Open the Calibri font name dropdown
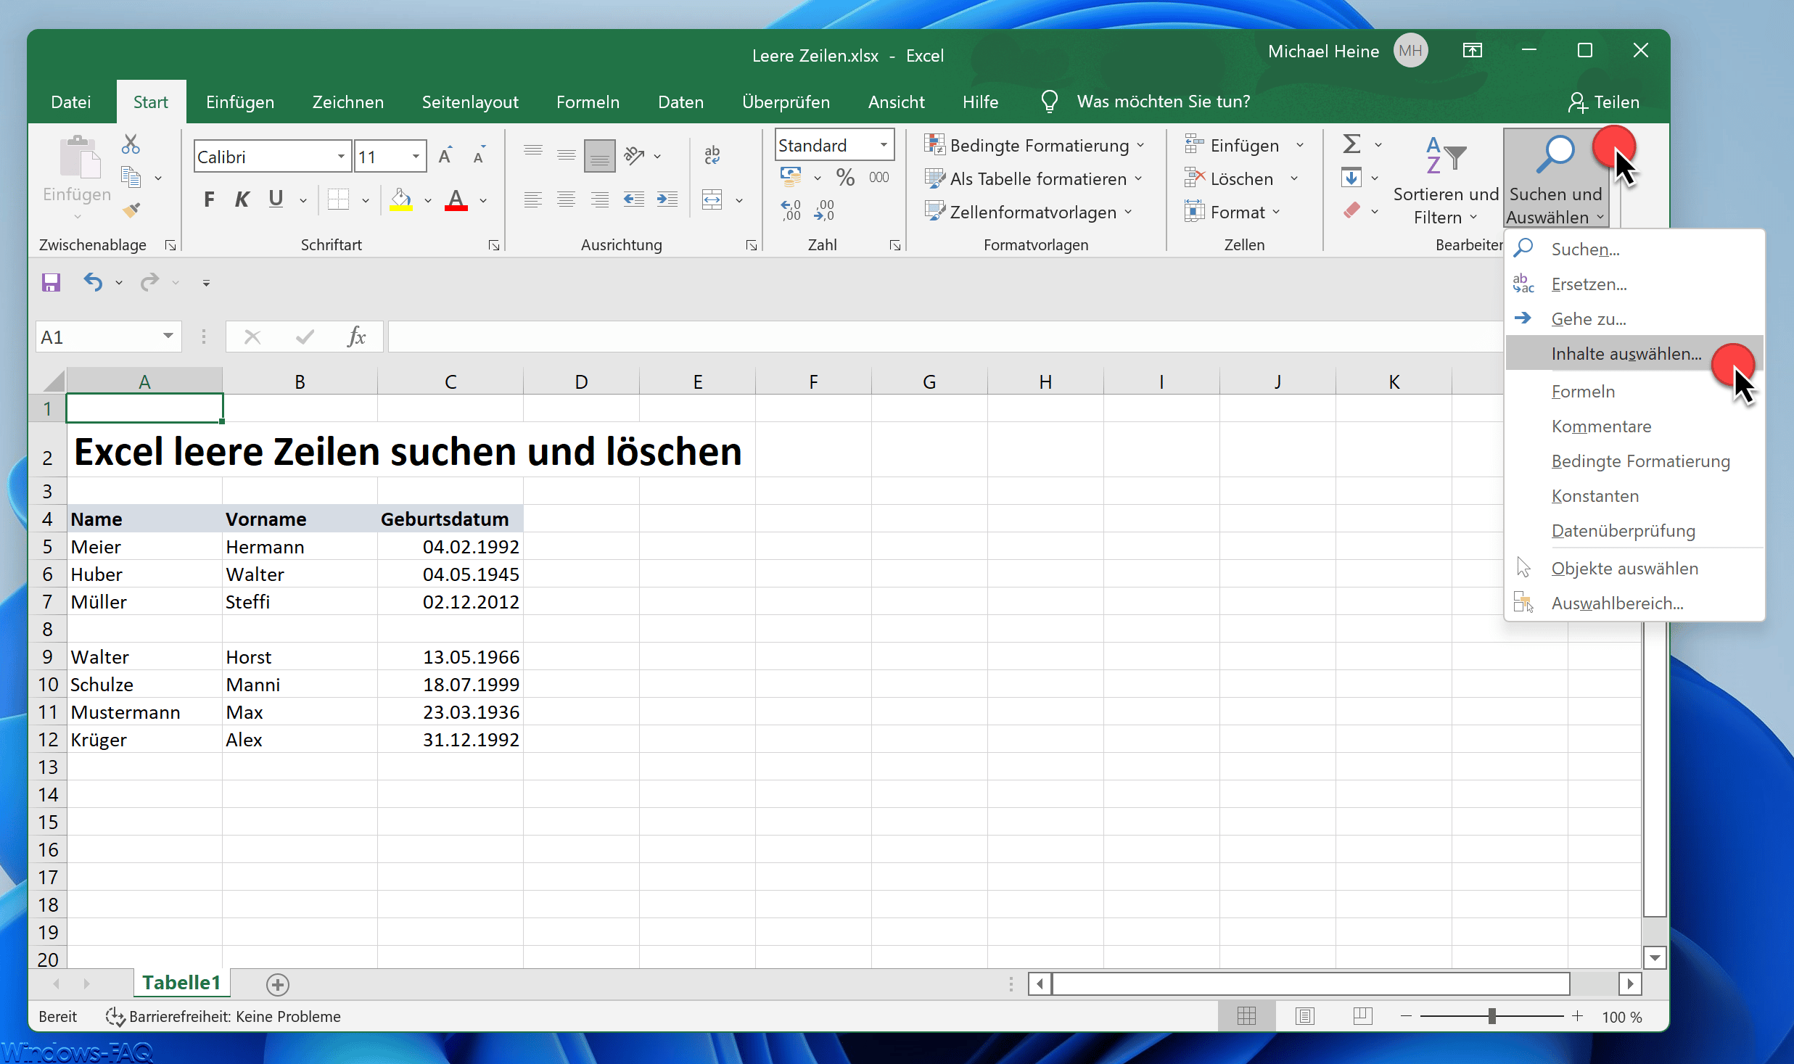The width and height of the screenshot is (1794, 1064). coord(340,157)
